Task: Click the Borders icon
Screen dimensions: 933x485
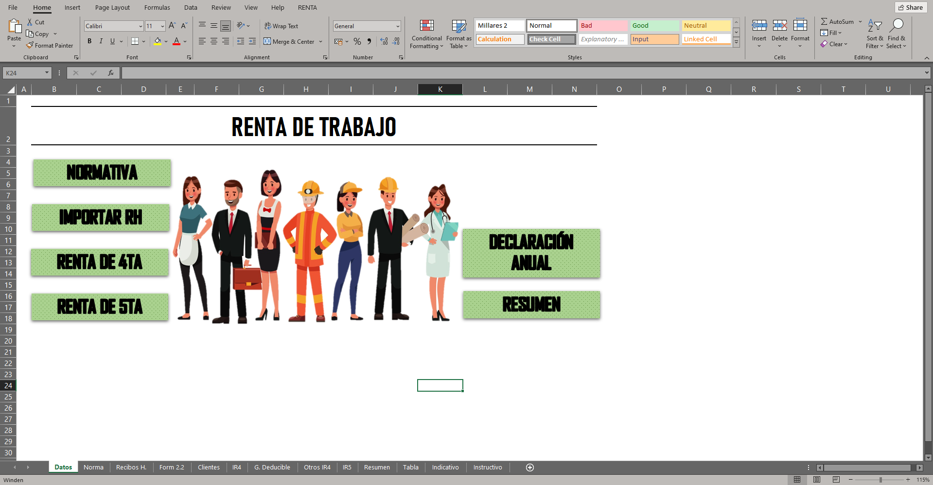Action: (135, 41)
